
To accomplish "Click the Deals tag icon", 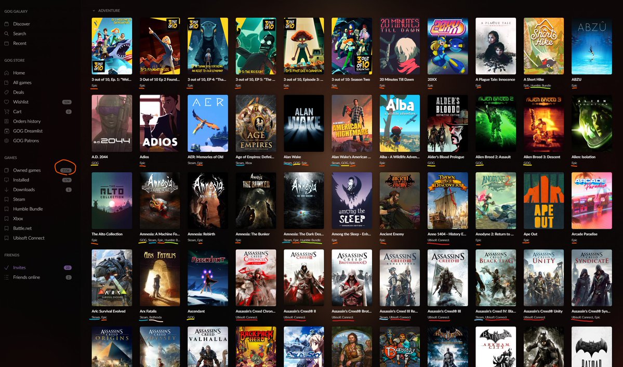I will click(6, 92).
